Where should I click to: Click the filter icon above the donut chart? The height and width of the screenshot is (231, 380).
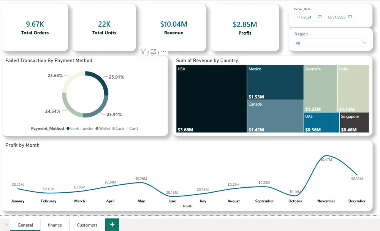click(x=143, y=51)
